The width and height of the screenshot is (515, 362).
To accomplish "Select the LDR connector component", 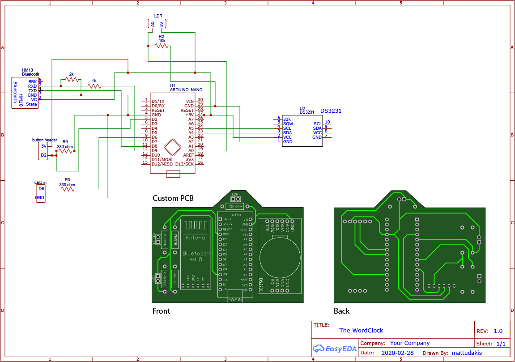I will pyautogui.click(x=157, y=24).
